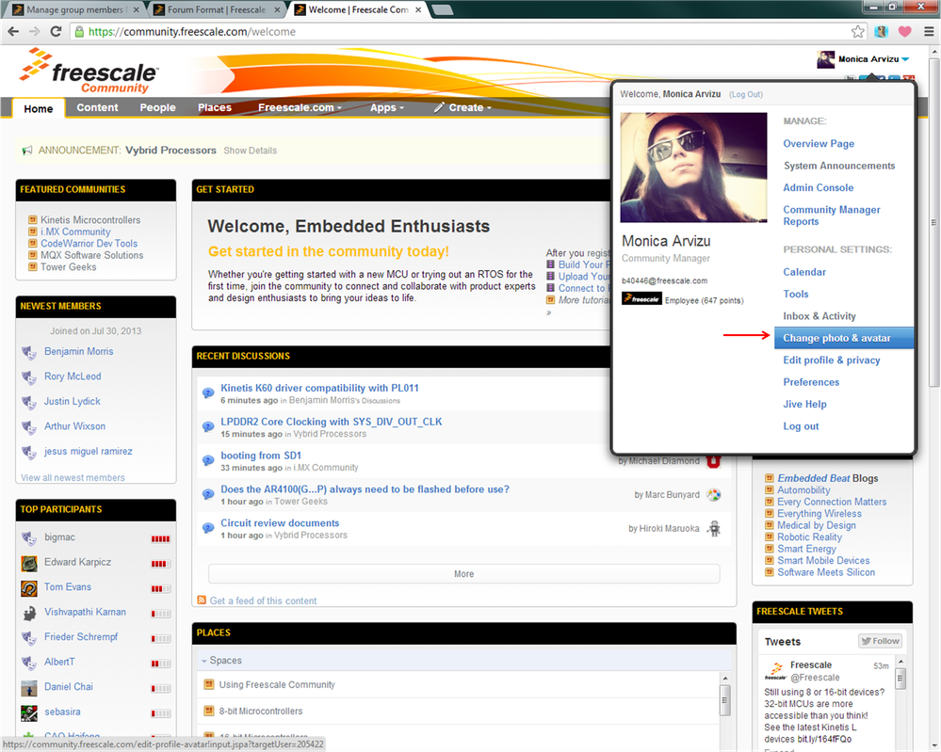Screen dimensions: 941x752
Task: Choose Change photo & avatar
Action: 844,338
